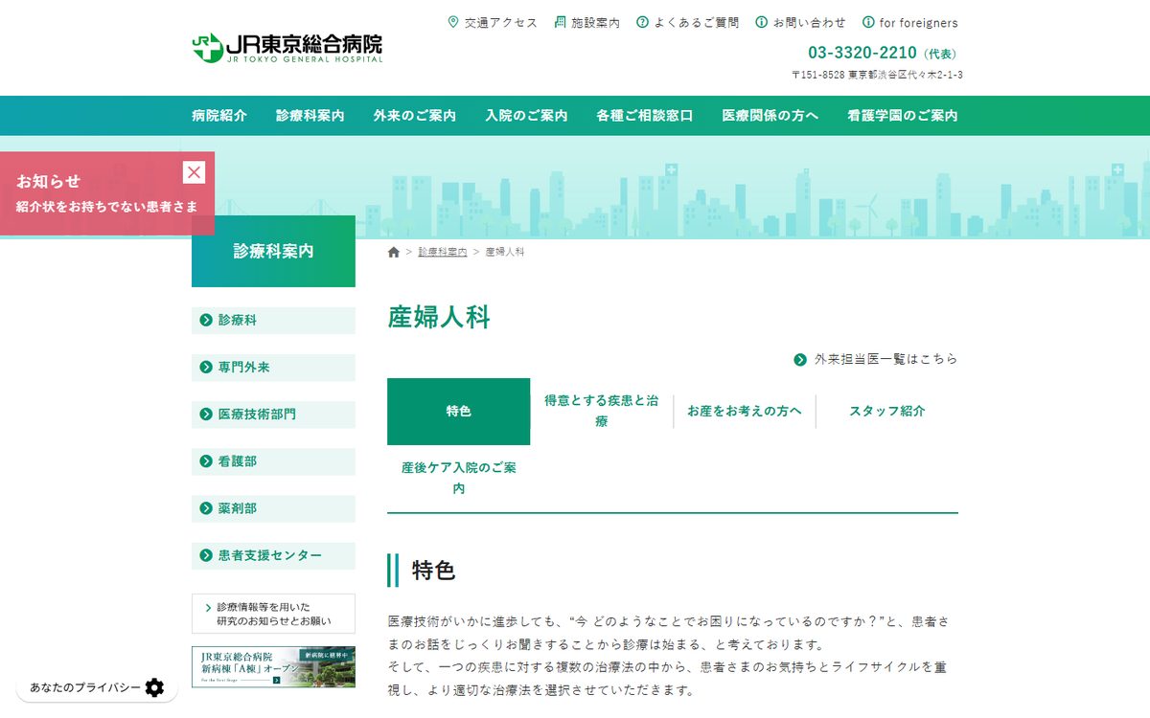
Task: Click the 産婦人科 breadcrumb text
Action: (x=505, y=252)
